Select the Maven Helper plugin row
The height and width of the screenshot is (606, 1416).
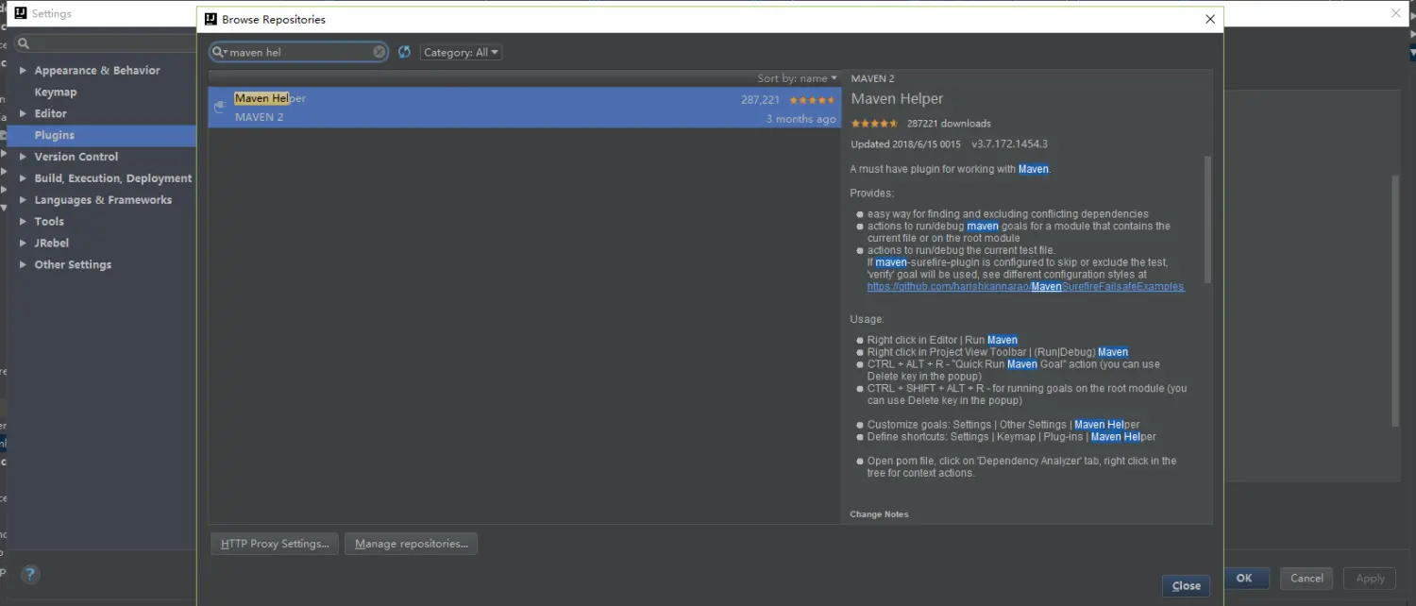pos(524,108)
